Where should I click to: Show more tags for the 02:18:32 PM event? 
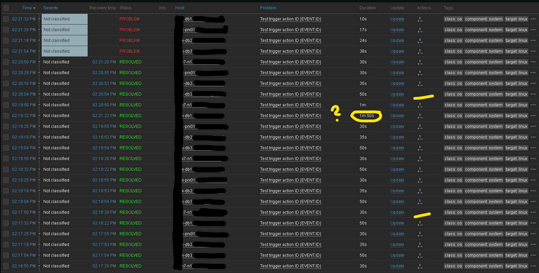[533, 169]
